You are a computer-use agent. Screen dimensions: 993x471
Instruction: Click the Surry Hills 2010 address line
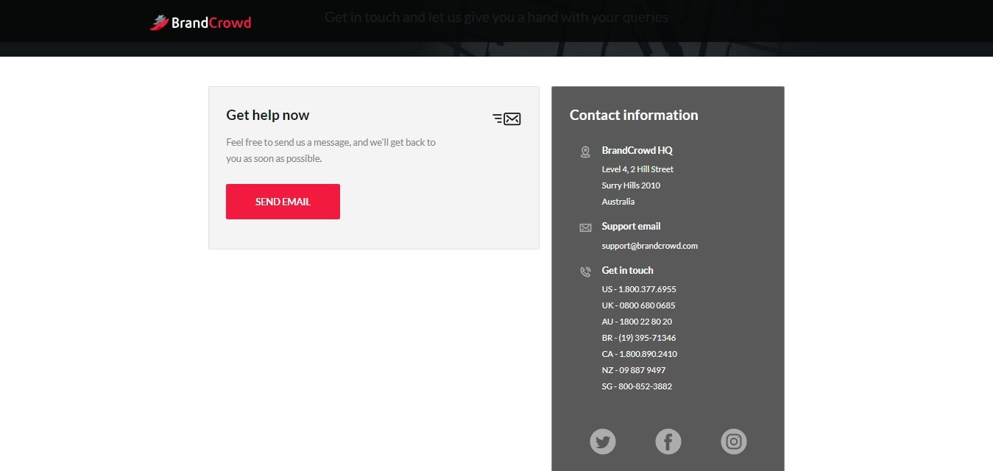tap(631, 185)
